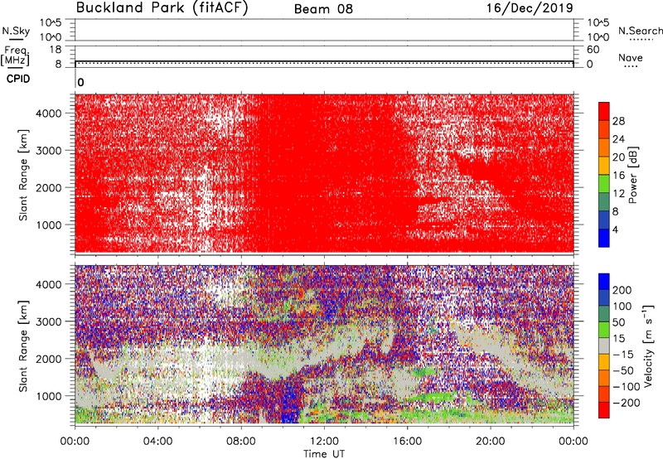Click the power panel 'Slant Range [km]' label
The height and width of the screenshot is (459, 663).
[23, 175]
